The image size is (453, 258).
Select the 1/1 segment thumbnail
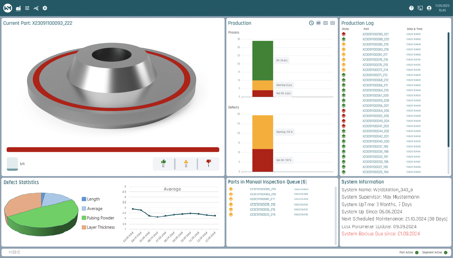tap(12, 164)
